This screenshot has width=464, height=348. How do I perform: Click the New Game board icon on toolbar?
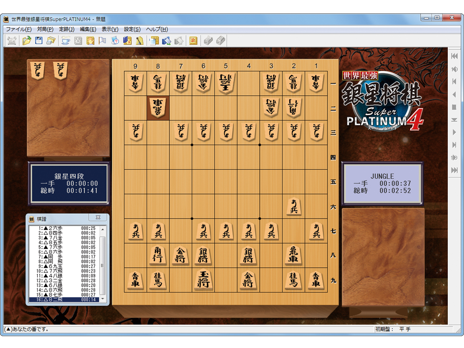pos(11,40)
